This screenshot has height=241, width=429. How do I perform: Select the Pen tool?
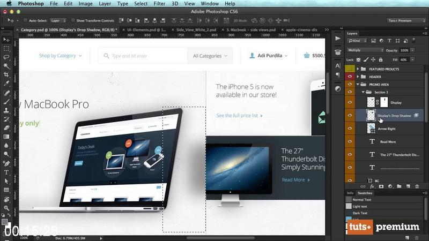6,163
